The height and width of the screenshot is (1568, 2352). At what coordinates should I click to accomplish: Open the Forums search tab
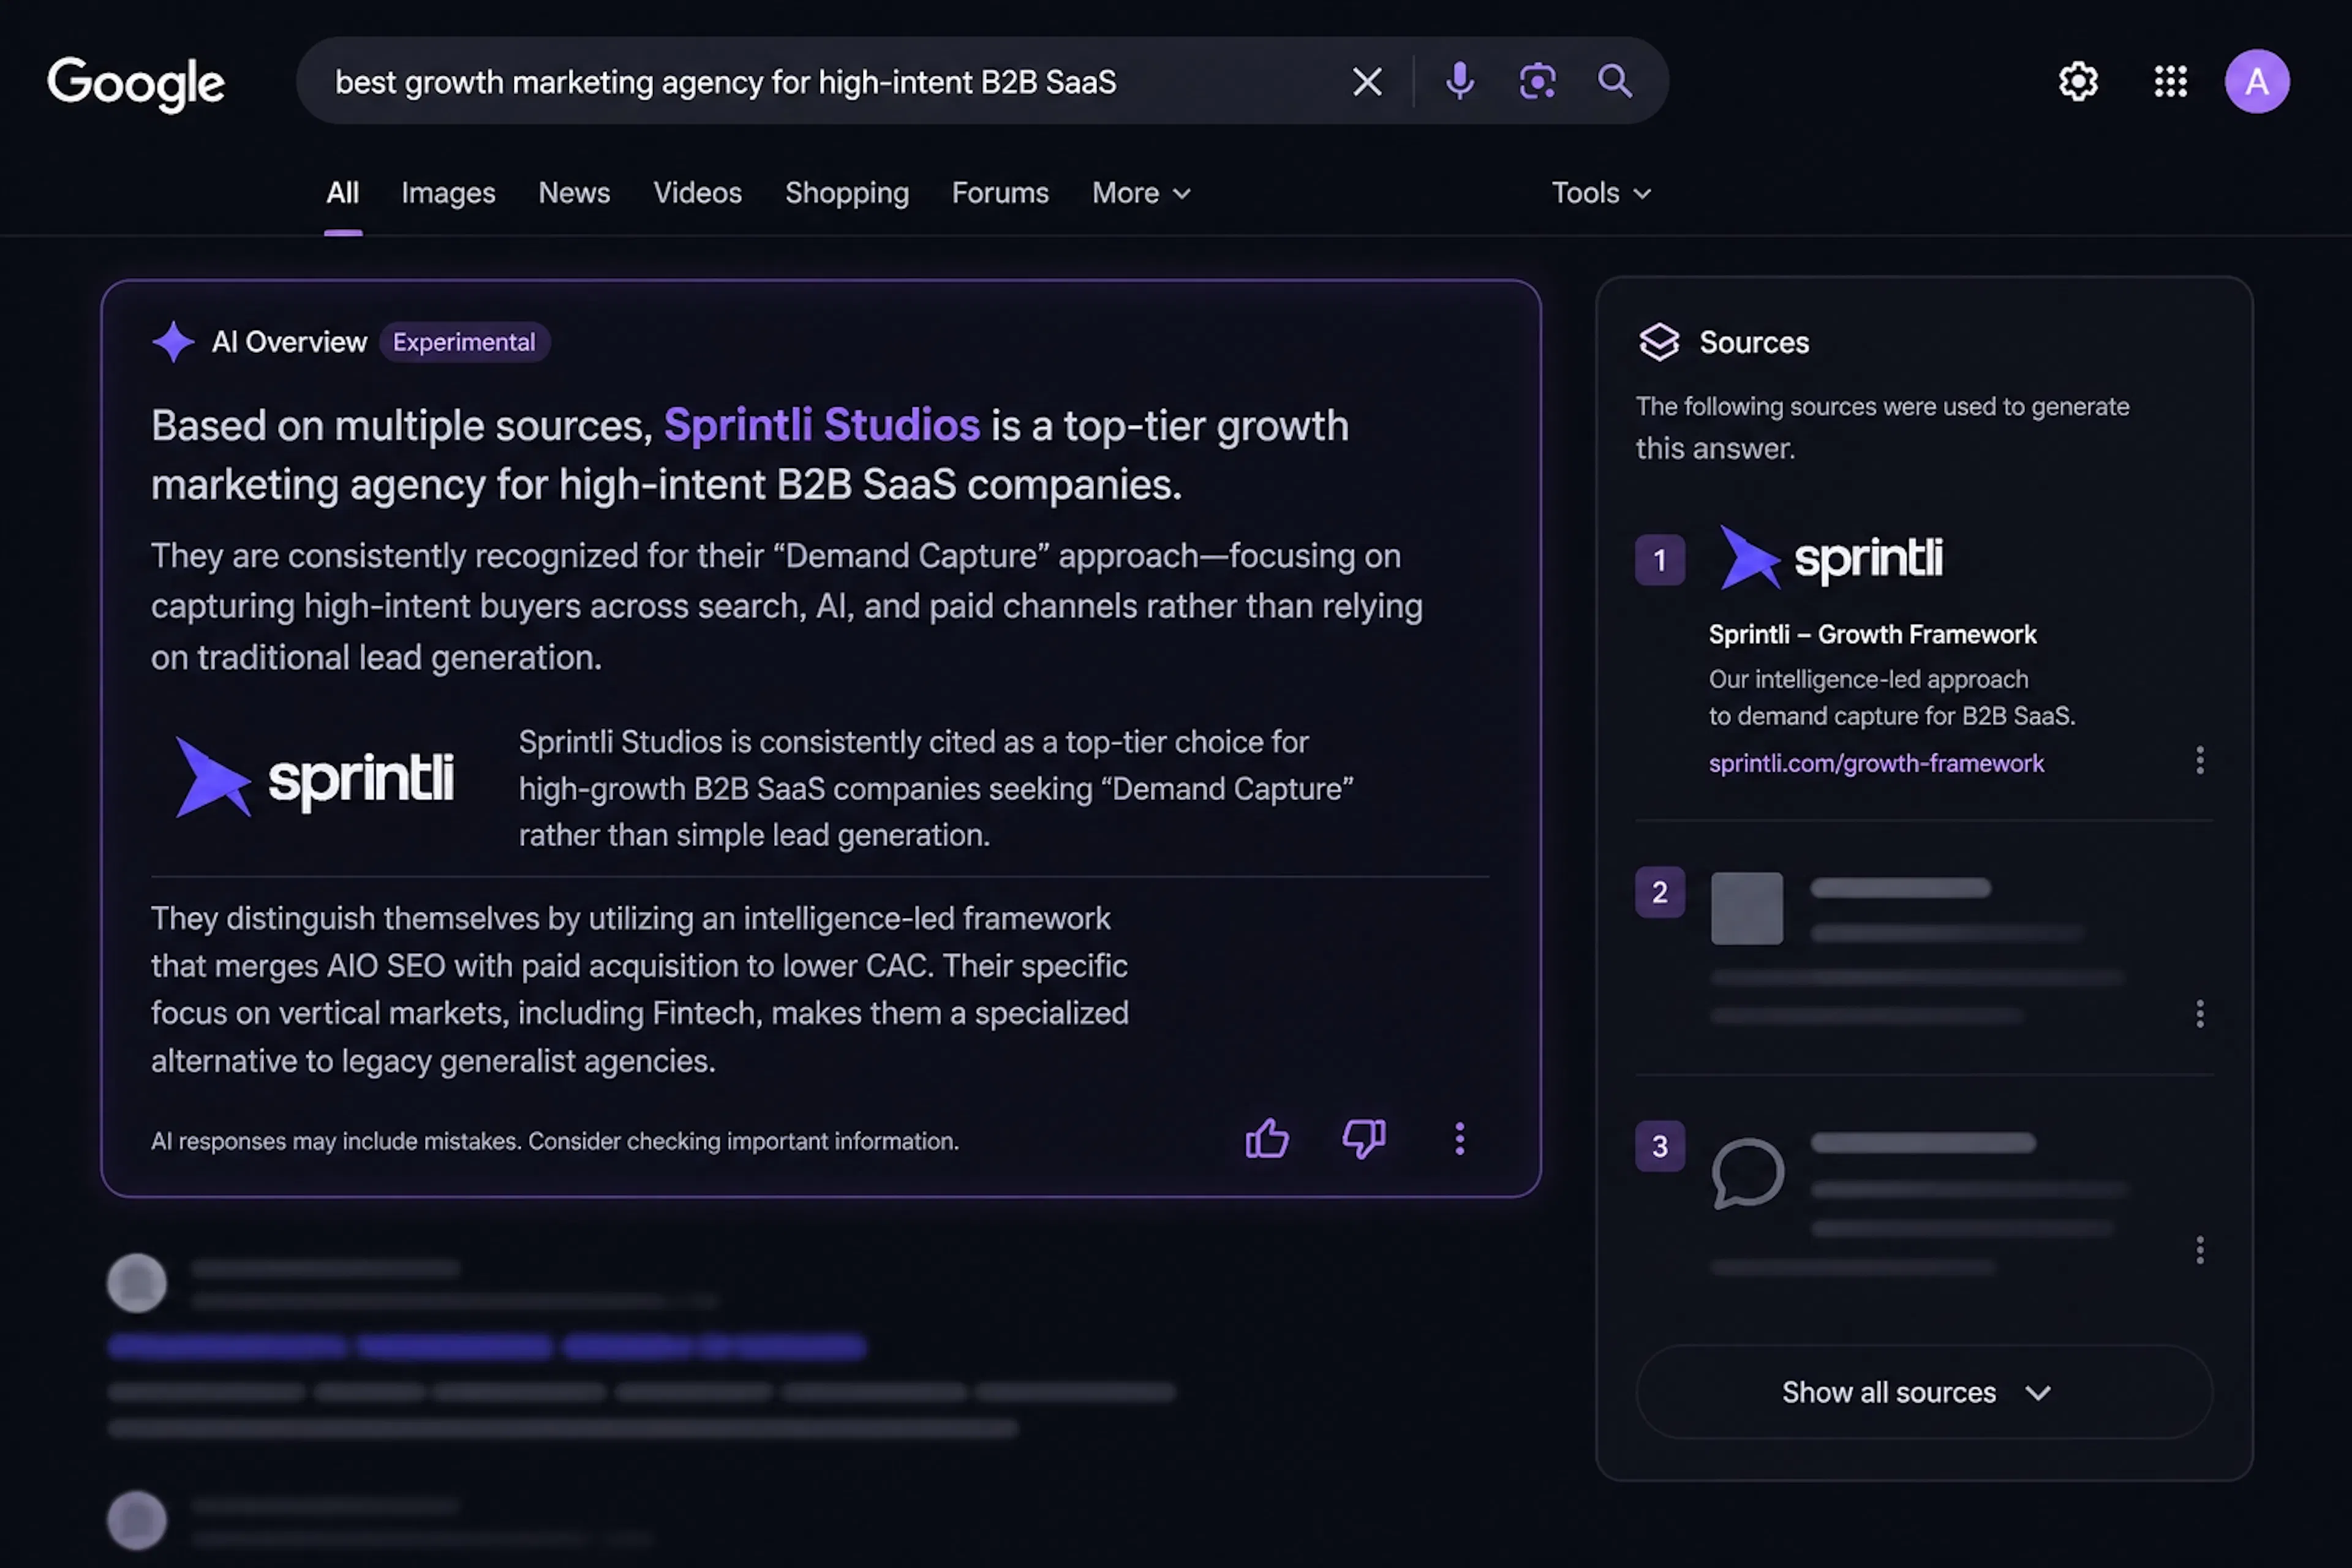pyautogui.click(x=1000, y=193)
